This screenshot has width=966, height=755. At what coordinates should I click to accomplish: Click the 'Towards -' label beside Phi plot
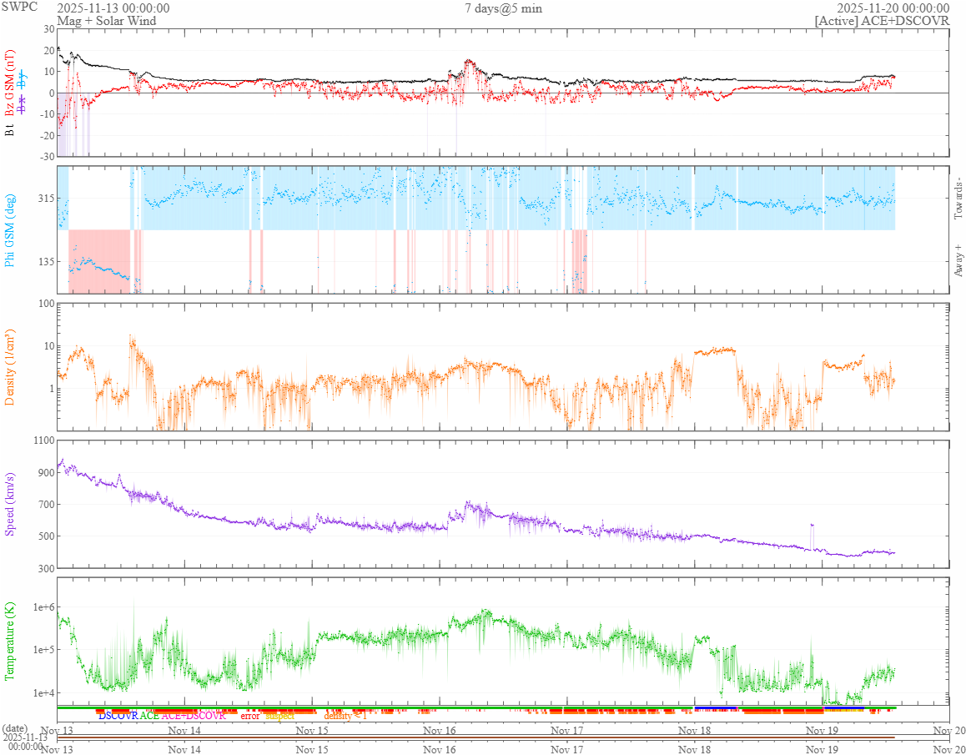tap(958, 199)
